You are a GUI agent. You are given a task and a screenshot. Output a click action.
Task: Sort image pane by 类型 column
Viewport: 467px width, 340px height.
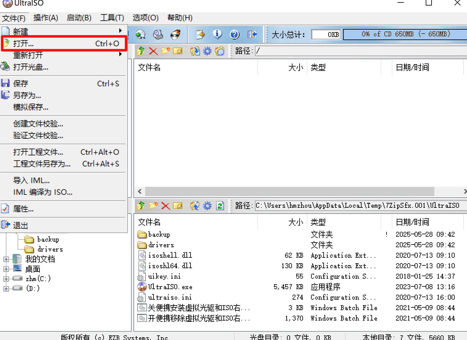(x=344, y=67)
